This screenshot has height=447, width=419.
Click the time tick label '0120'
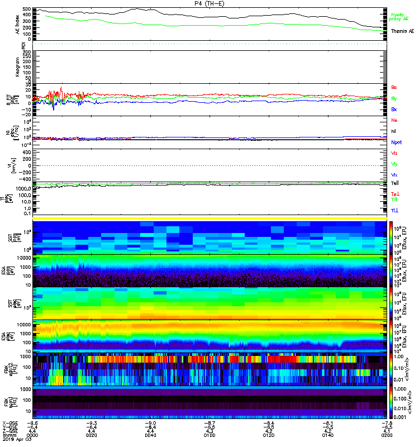[x=269, y=435]
